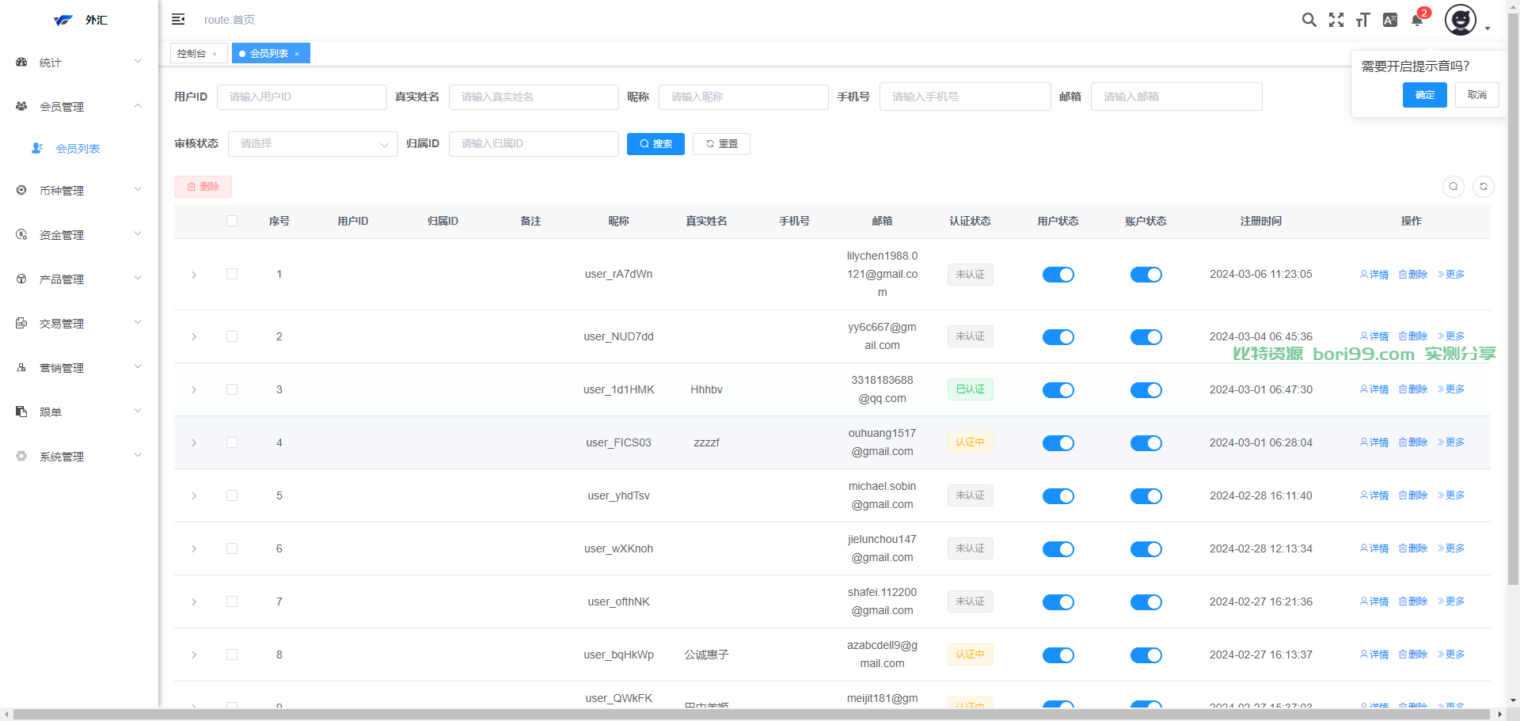Check the checkbox for row 3
The image size is (1520, 721).
pos(232,389)
